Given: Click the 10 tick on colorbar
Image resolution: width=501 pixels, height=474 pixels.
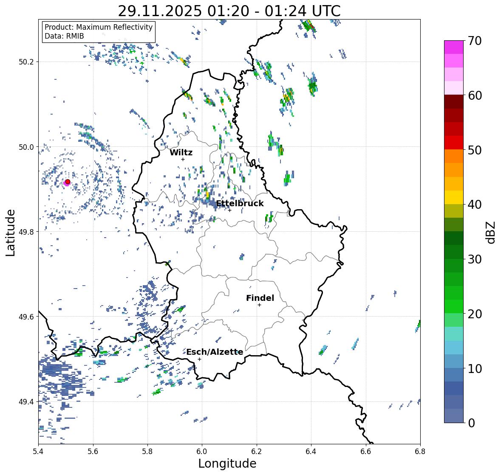Looking at the screenshot, I should (474, 368).
